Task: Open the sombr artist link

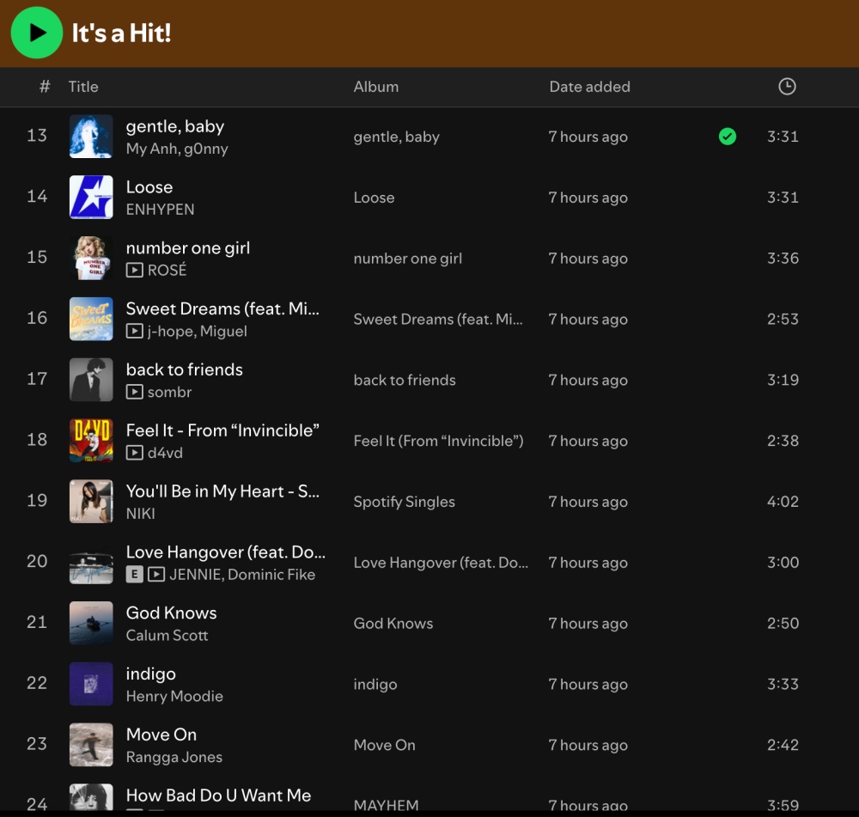Action: click(x=169, y=393)
